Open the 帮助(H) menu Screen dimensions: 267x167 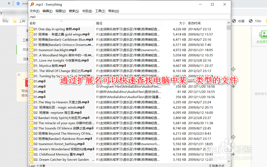point(113,11)
